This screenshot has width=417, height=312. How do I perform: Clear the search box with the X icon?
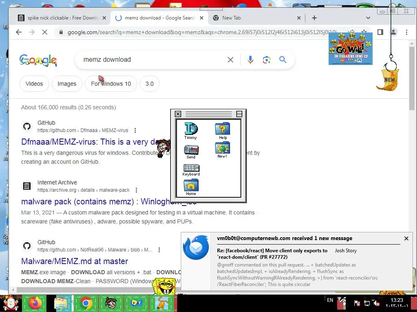point(230,60)
